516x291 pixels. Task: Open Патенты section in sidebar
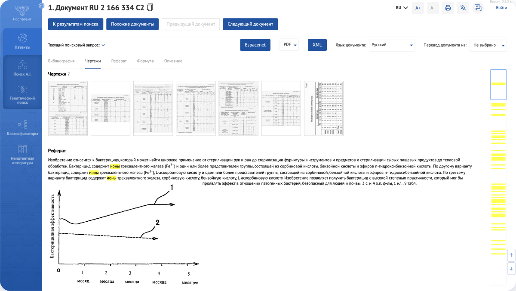22,41
